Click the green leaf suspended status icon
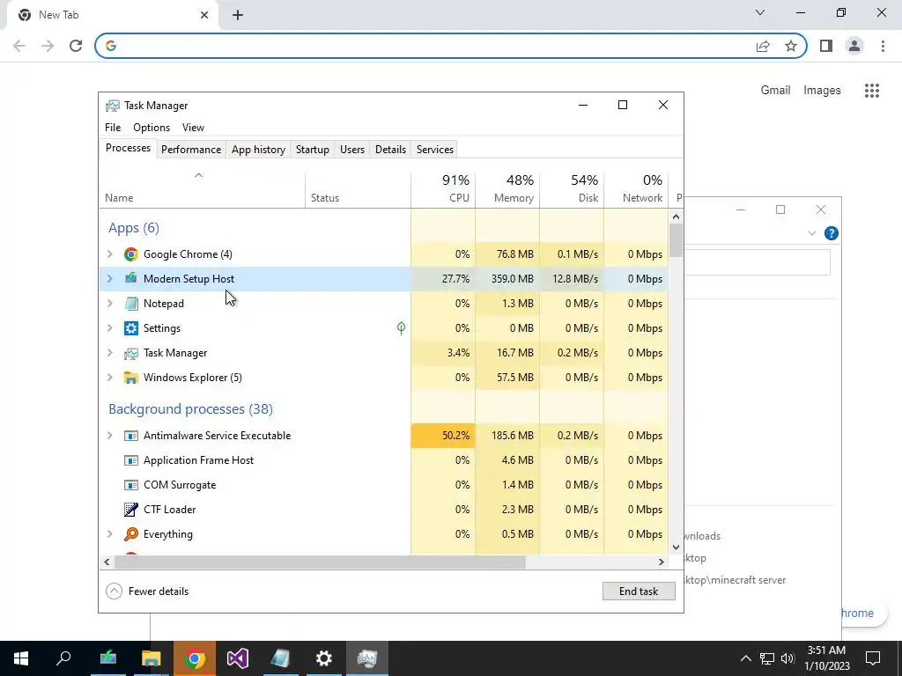Image resolution: width=902 pixels, height=676 pixels. 401,328
